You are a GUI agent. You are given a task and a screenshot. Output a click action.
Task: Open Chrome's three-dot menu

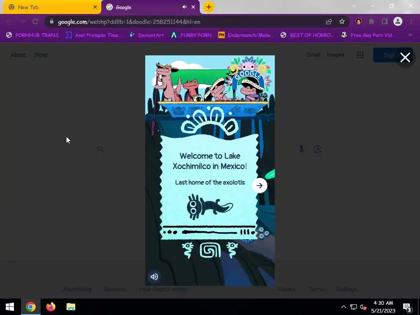click(x=411, y=21)
